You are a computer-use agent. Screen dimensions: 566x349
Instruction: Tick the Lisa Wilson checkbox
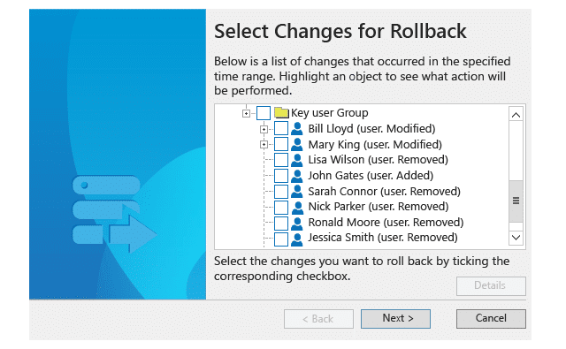[281, 160]
